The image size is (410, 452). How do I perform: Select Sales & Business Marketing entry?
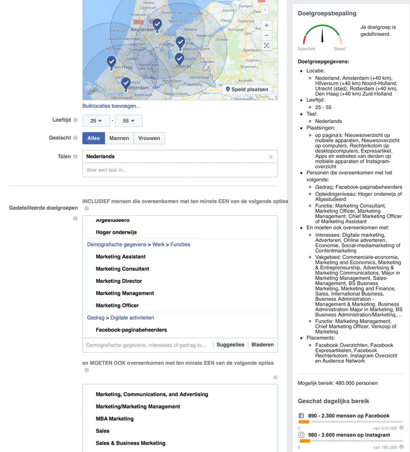tap(131, 443)
